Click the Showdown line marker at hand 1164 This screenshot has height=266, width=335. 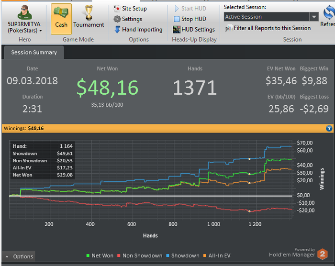tap(249, 159)
